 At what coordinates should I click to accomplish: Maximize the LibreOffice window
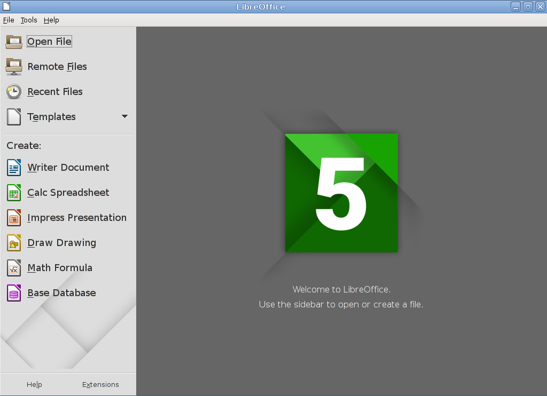528,6
